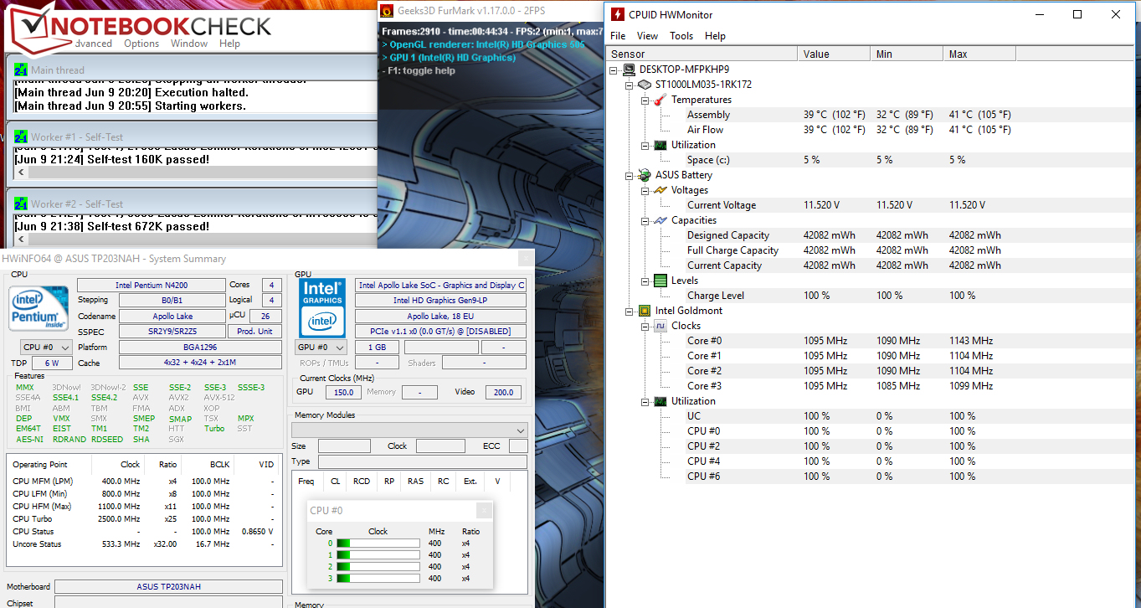Image resolution: width=1141 pixels, height=608 pixels.
Task: Collapse the ASUS Battery node
Action: pos(630,175)
